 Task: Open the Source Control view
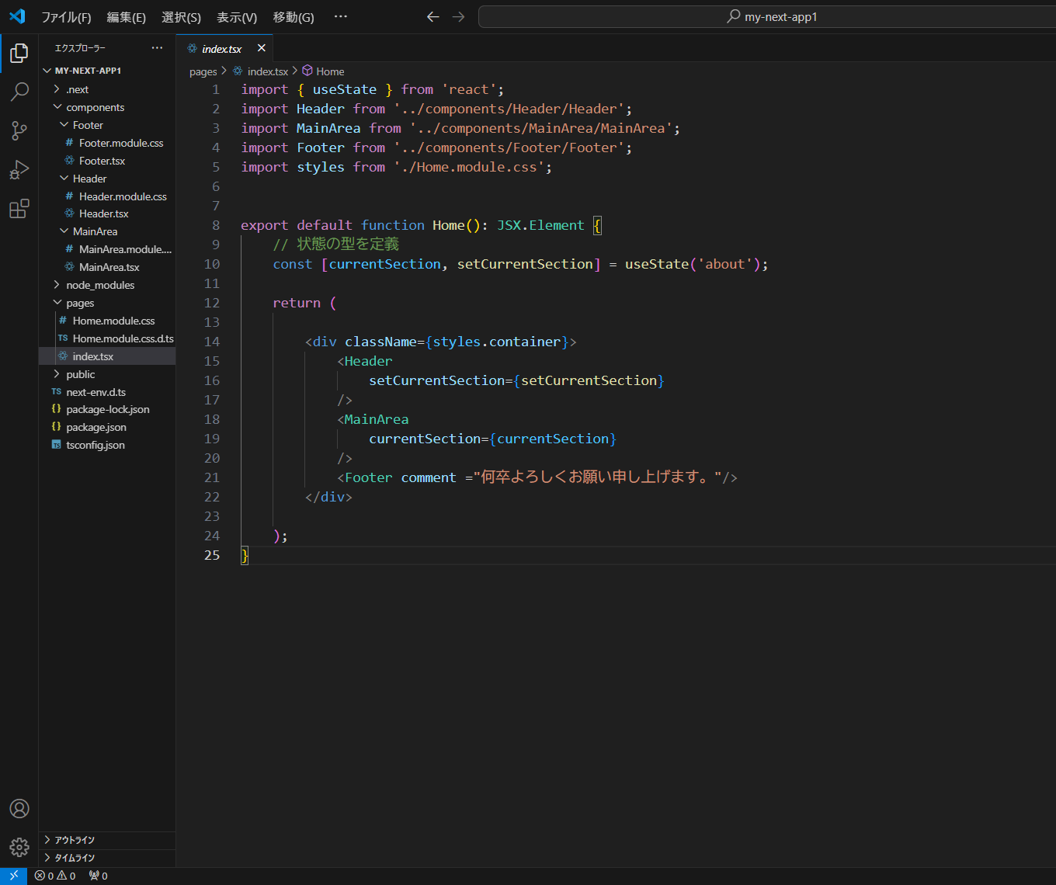(x=19, y=130)
